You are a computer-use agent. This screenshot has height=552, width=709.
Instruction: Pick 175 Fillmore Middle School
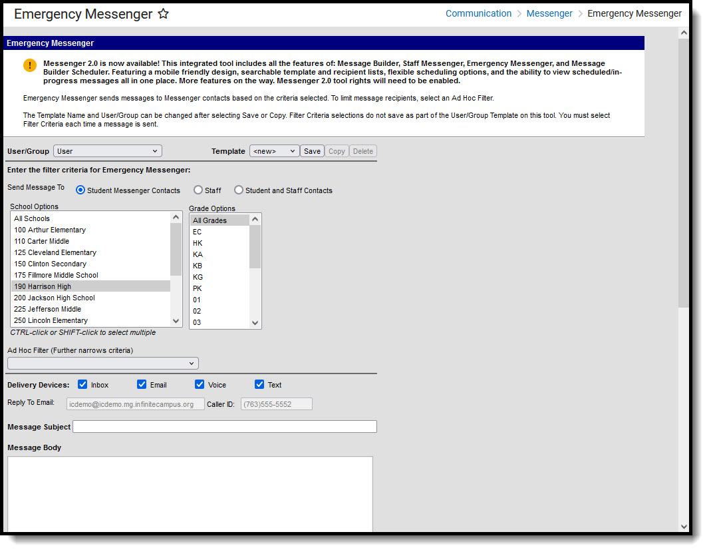tap(90, 275)
